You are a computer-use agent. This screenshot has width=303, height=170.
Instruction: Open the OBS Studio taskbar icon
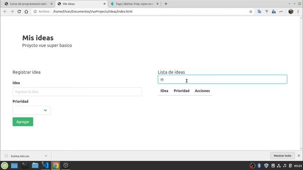tap(66, 165)
